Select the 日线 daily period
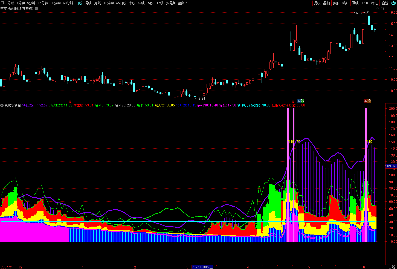 pos(79,3)
